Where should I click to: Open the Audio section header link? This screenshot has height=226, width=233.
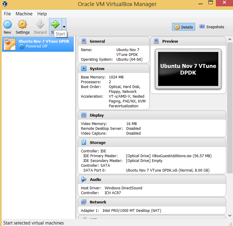pyautogui.click(x=95, y=179)
